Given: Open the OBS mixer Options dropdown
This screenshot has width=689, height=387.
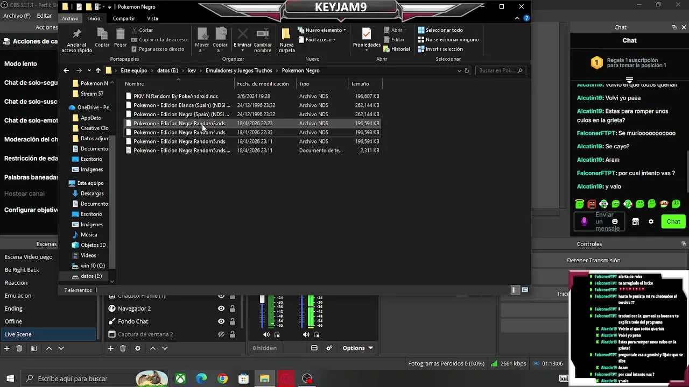Looking at the screenshot, I should (x=358, y=348).
